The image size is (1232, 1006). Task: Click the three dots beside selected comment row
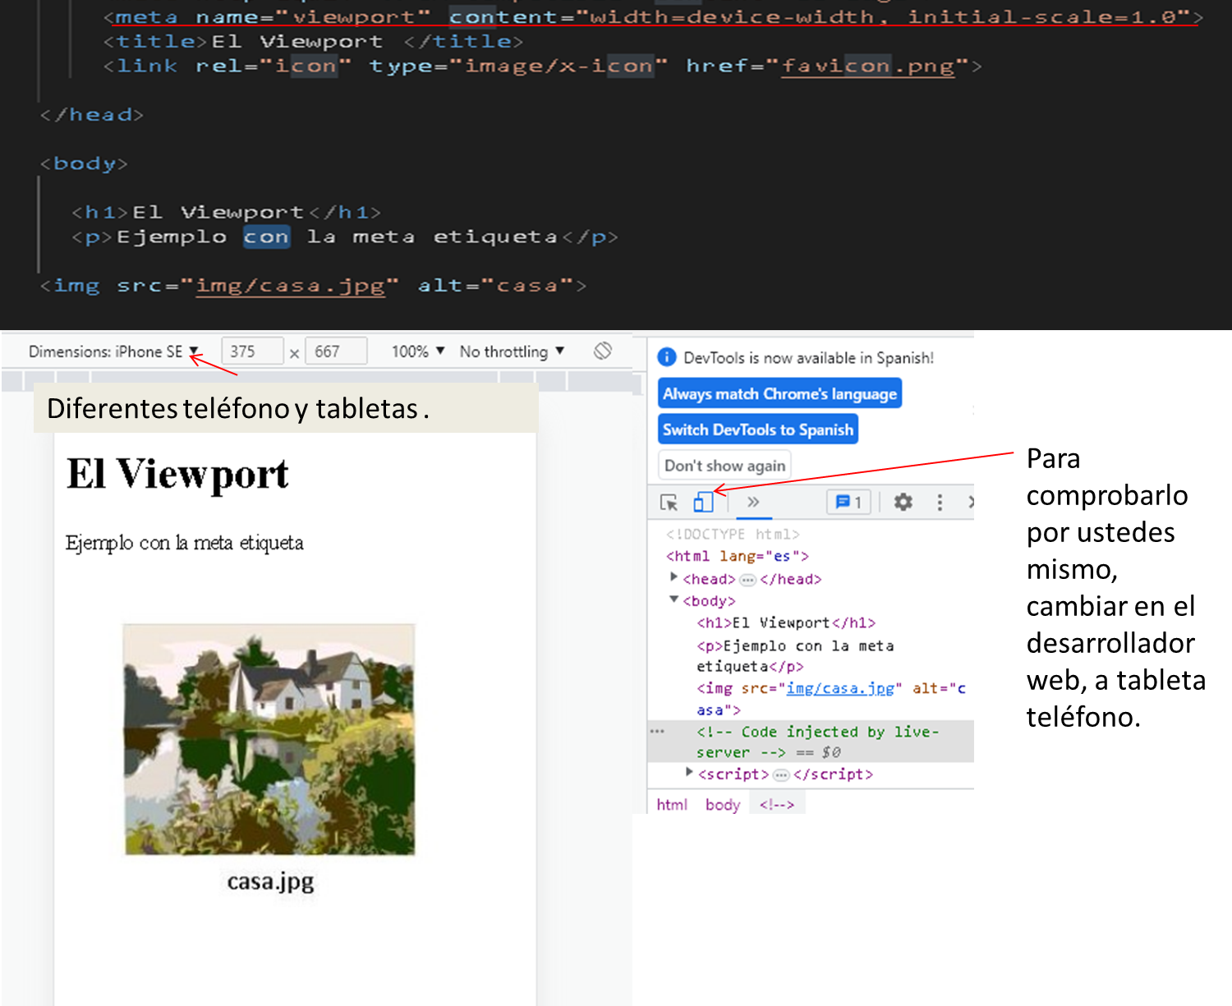(657, 731)
